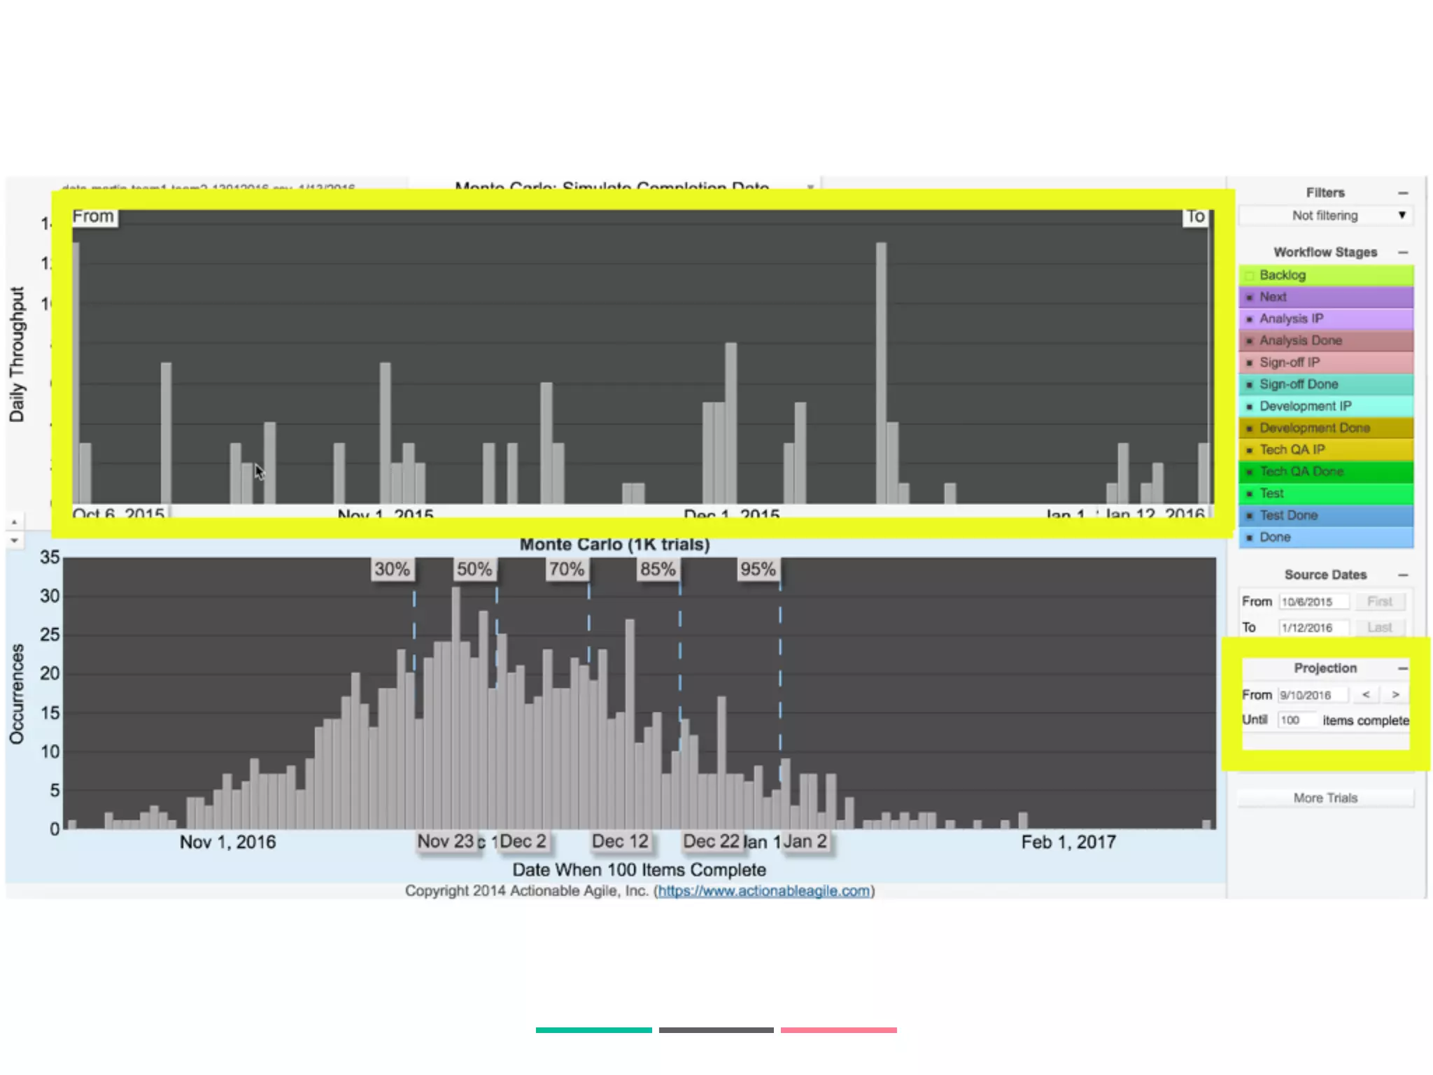Screen dimensions: 1433x1075
Task: Collapse the Workflow Stages panel
Action: click(1402, 253)
